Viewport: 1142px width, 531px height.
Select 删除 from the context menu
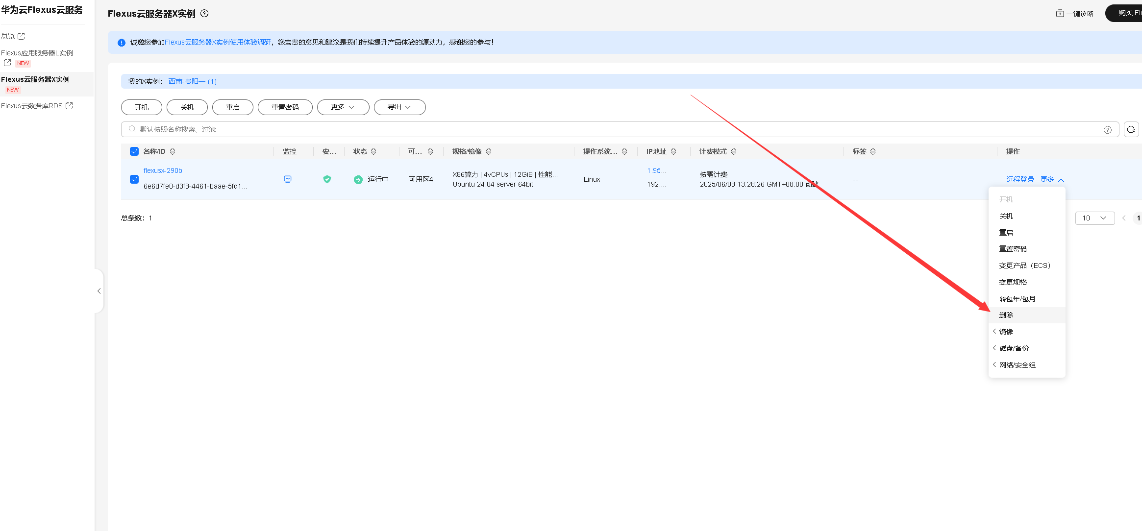(x=1006, y=315)
